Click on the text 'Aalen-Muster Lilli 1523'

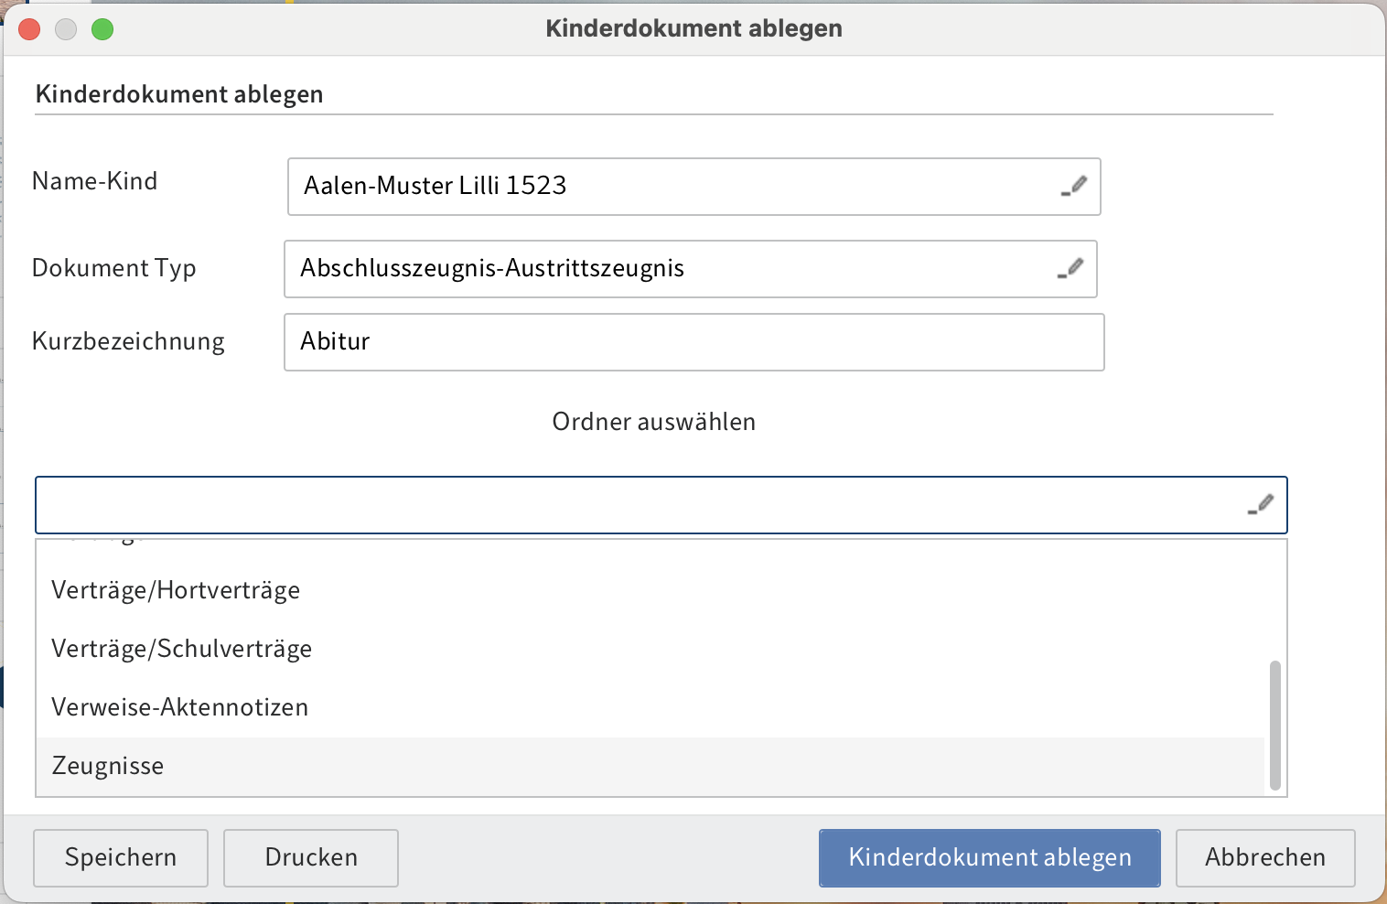(435, 186)
